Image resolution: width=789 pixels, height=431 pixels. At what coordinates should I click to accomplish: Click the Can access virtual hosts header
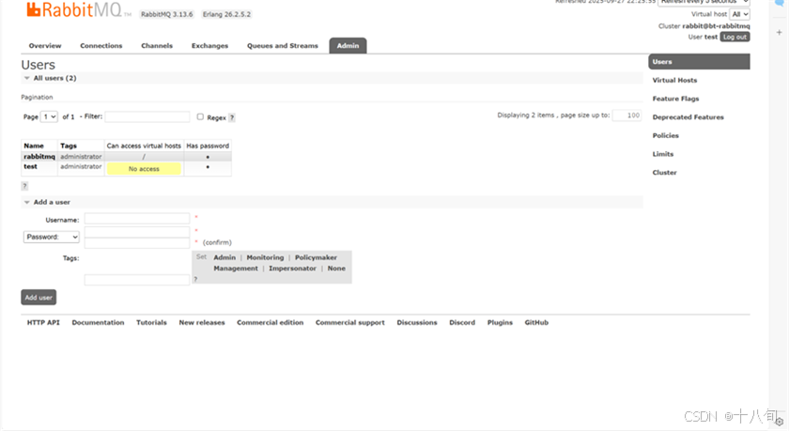click(x=144, y=146)
